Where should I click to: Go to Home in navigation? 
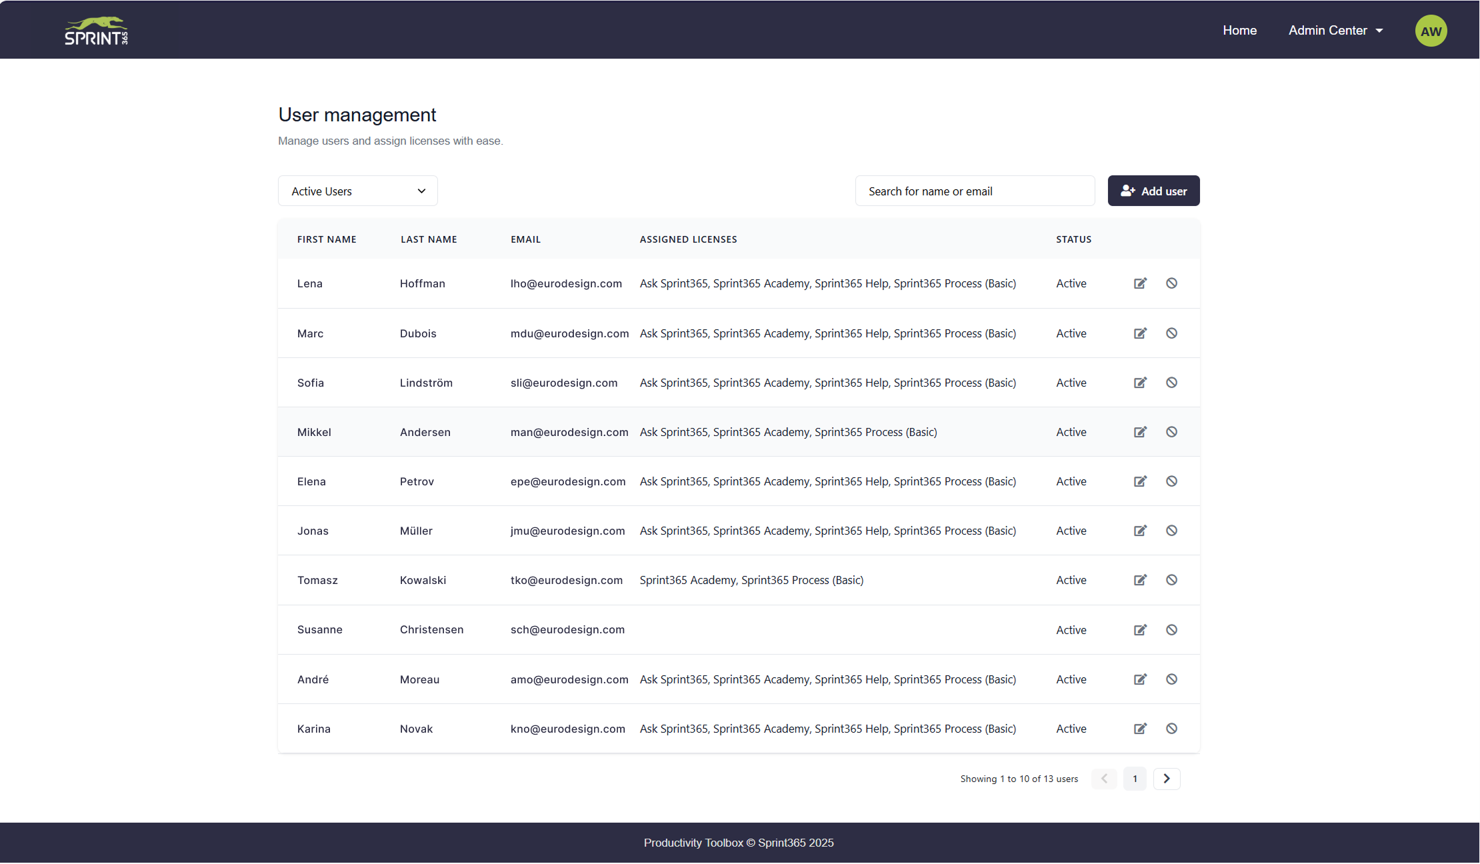(1239, 31)
